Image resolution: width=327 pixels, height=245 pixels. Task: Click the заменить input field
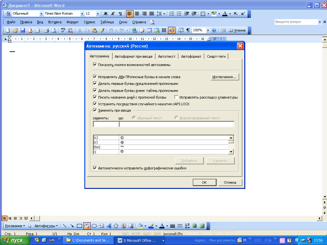pos(106,124)
